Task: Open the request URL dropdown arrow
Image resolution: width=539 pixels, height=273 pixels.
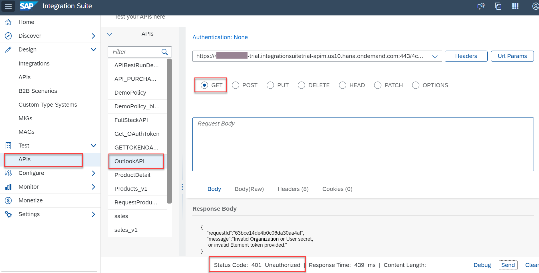Action: point(435,56)
